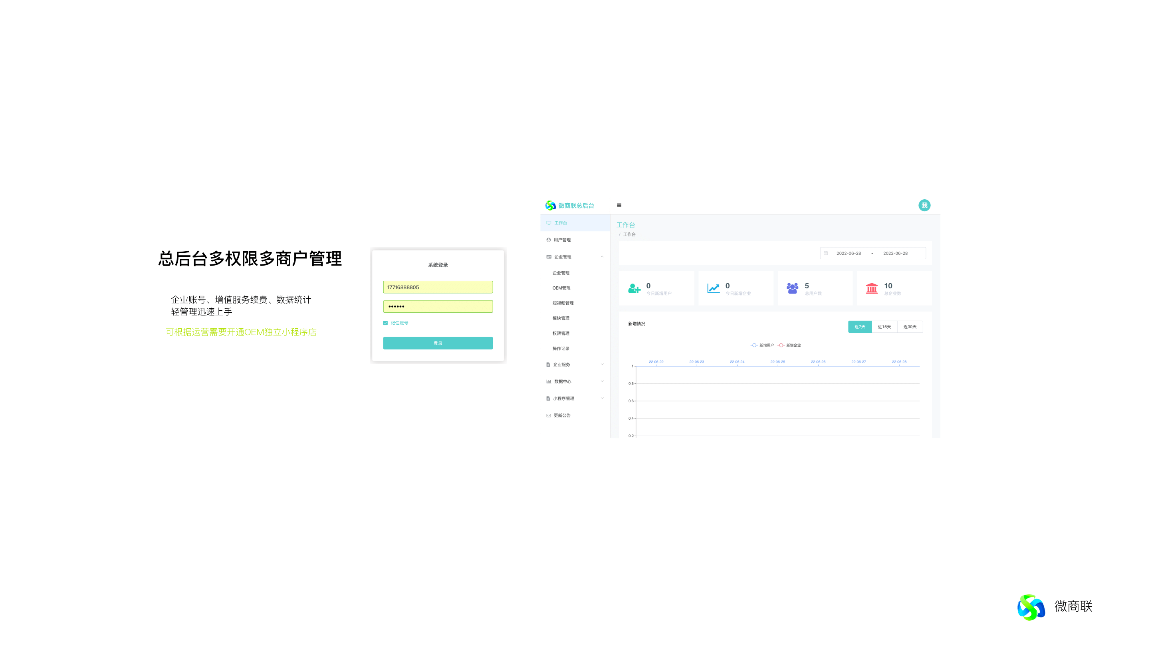Open the 用户管理 sidebar menu item
Viewport: 1150px width, 647px height.
point(575,240)
